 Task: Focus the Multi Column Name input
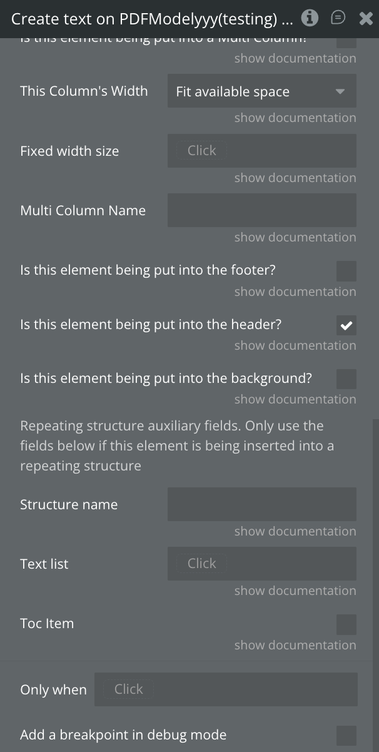click(261, 210)
